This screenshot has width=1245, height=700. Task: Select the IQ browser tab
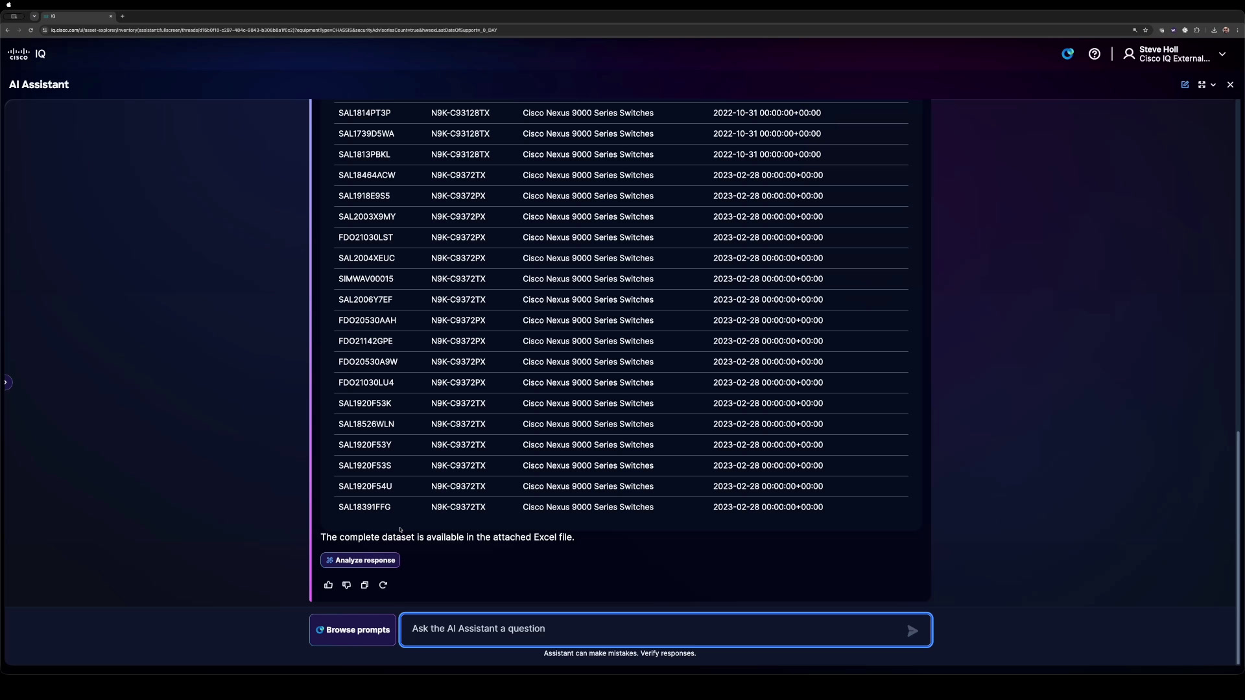[x=78, y=16]
